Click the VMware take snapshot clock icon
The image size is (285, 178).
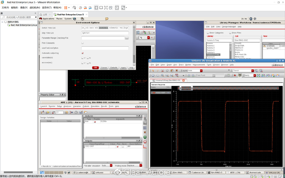click(x=80, y=8)
